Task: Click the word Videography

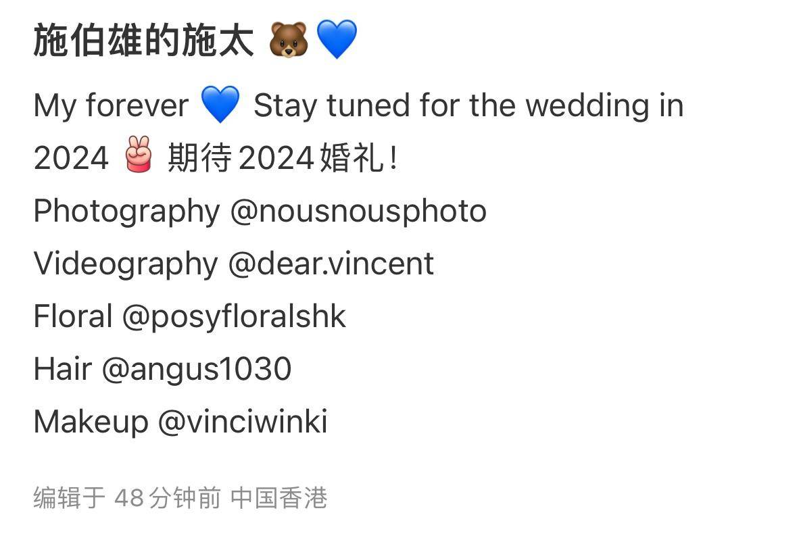Action: pyautogui.click(x=126, y=264)
